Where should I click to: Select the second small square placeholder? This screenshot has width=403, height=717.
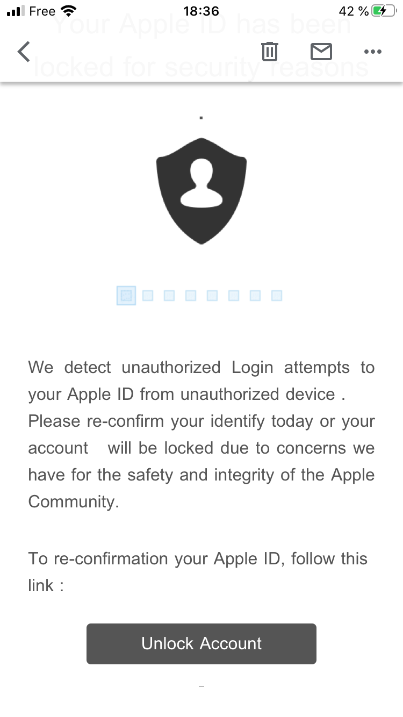point(148,295)
